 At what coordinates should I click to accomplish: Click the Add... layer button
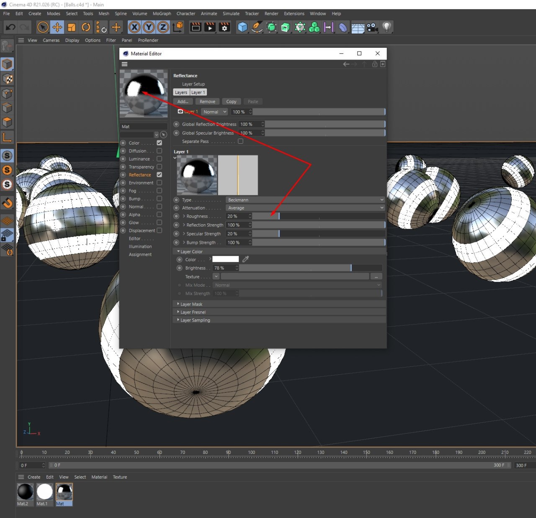click(183, 101)
